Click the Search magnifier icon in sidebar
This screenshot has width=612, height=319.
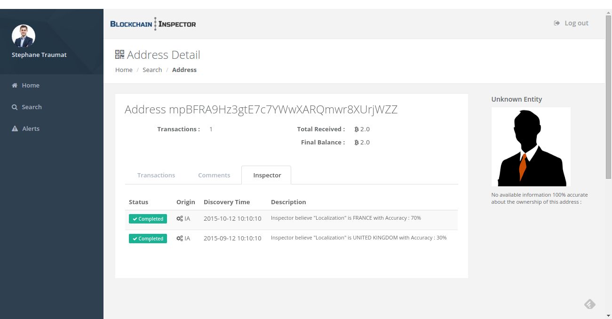(15, 107)
